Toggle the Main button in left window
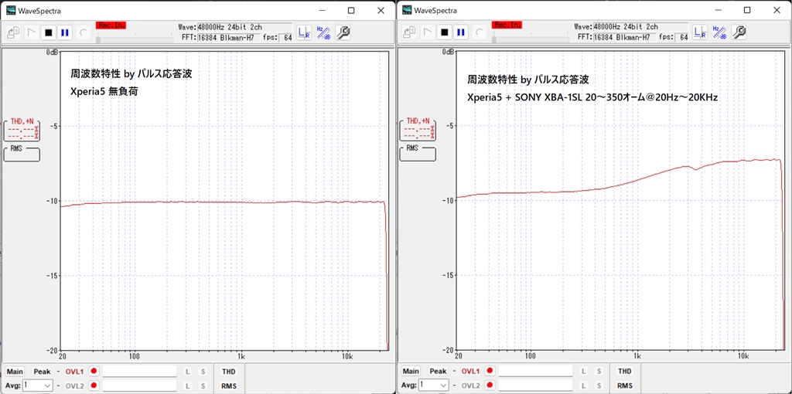Screen dimensions: 792x394 14,372
